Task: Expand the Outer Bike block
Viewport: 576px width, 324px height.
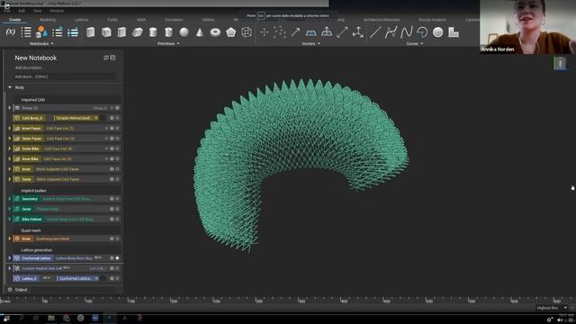Action: click(10, 148)
